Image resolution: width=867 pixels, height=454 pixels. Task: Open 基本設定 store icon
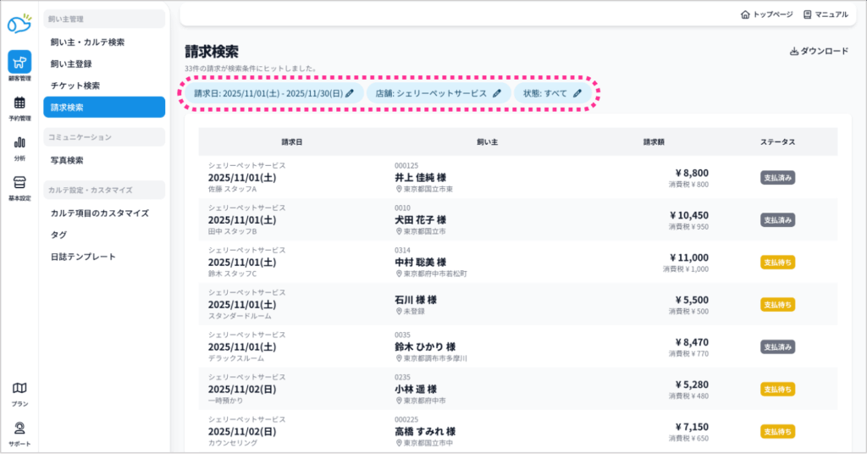[x=19, y=183]
